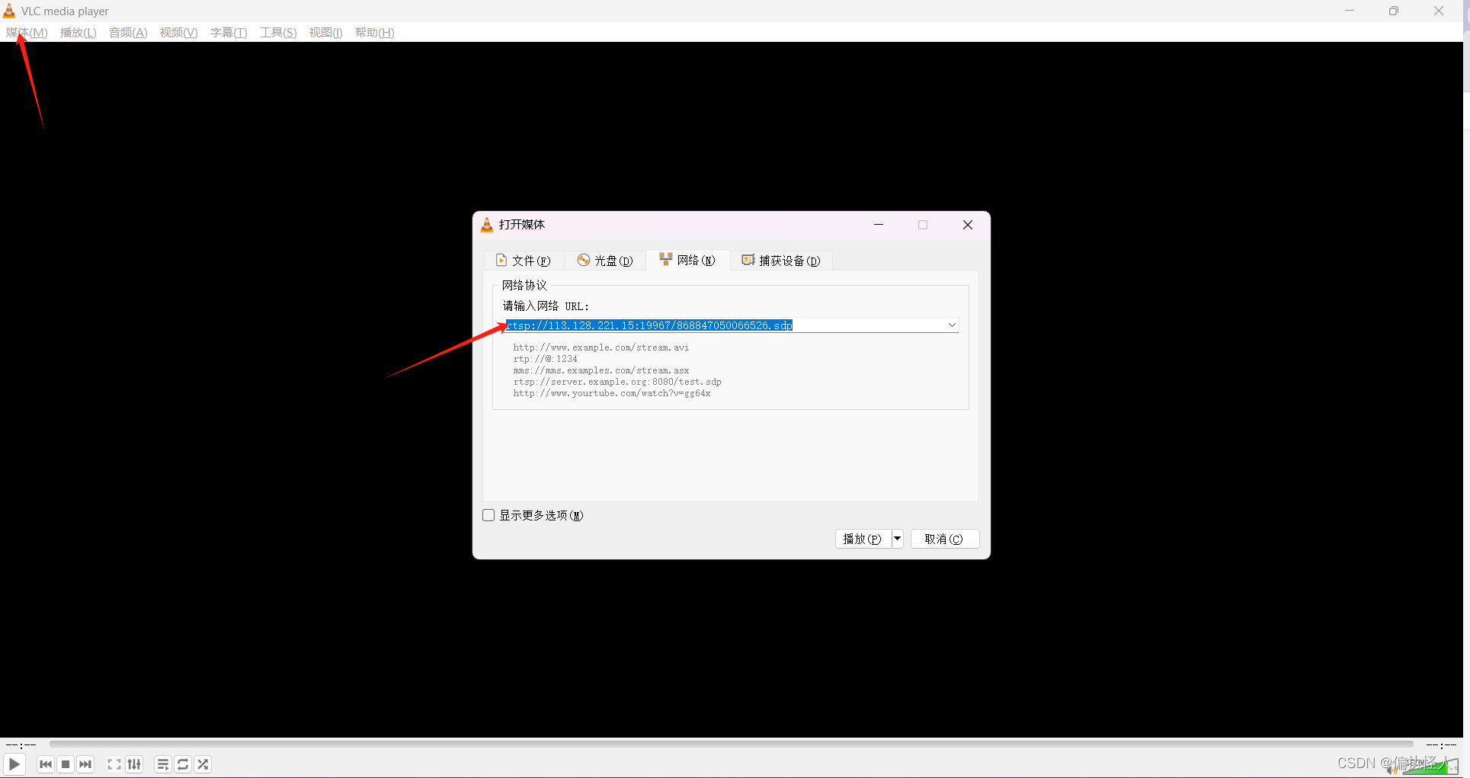Enable random shuffle playback

pos(203,764)
